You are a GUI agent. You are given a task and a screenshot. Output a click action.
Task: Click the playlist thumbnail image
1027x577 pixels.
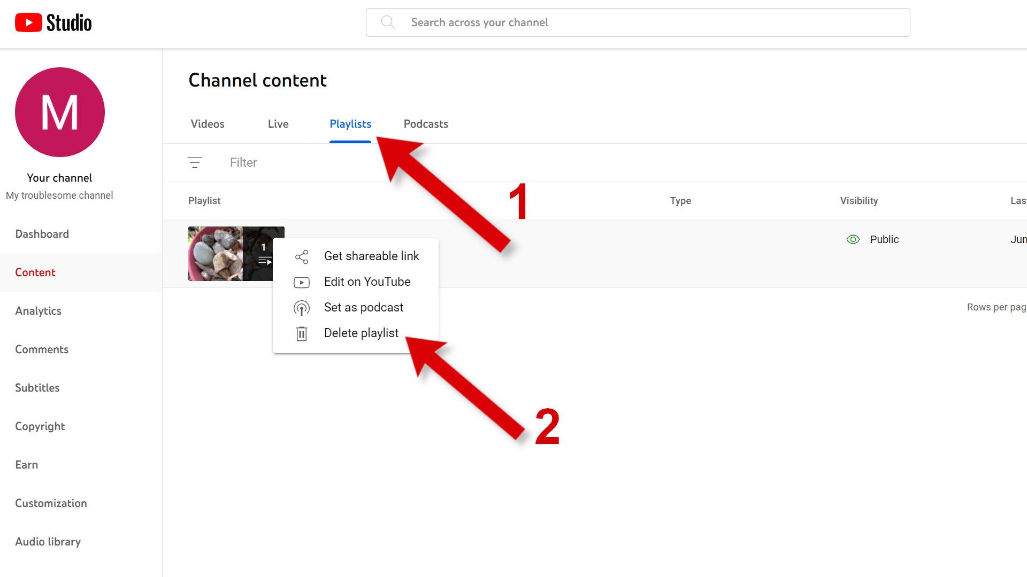pyautogui.click(x=236, y=254)
